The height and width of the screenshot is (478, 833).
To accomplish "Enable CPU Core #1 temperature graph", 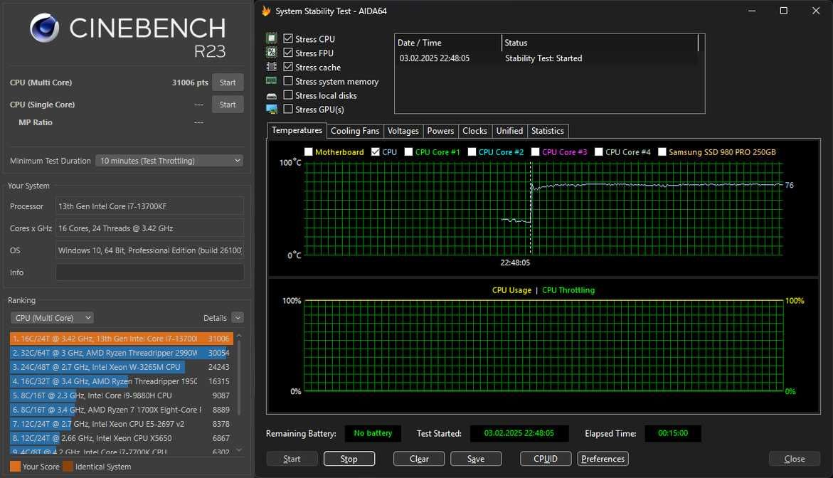I will click(x=408, y=152).
